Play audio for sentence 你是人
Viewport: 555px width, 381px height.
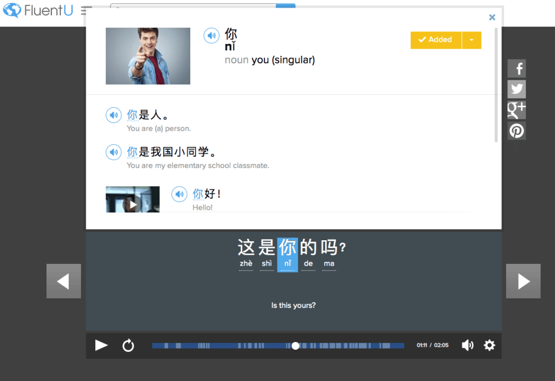(113, 115)
